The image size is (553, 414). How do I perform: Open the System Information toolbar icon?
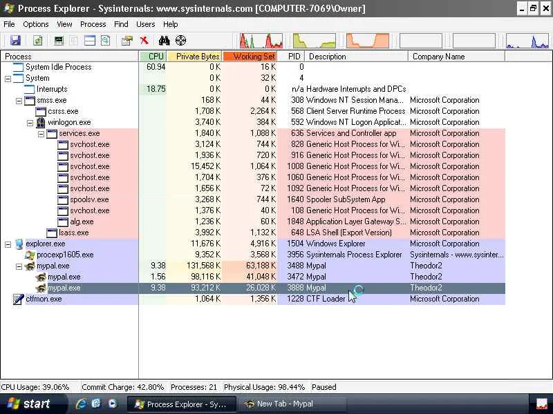point(59,41)
